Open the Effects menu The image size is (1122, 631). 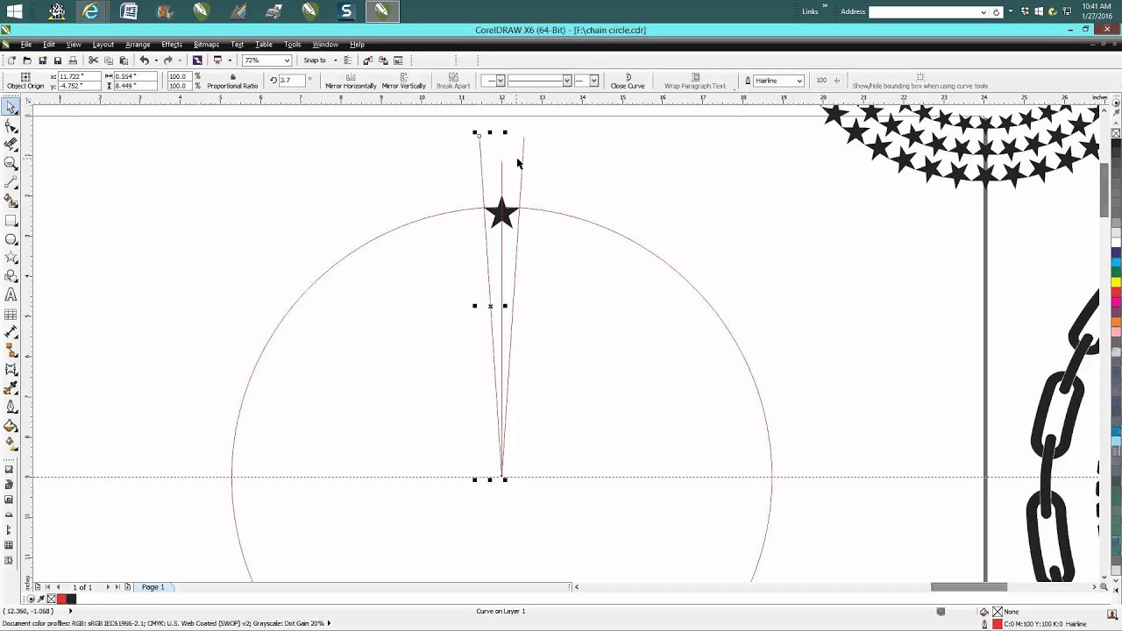pyautogui.click(x=172, y=45)
